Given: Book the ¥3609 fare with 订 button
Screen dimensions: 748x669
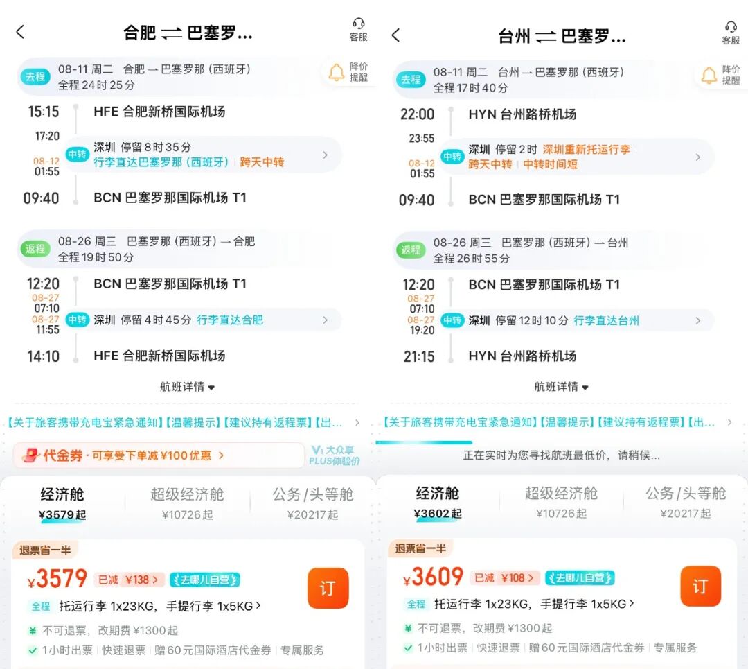Looking at the screenshot, I should [700, 586].
